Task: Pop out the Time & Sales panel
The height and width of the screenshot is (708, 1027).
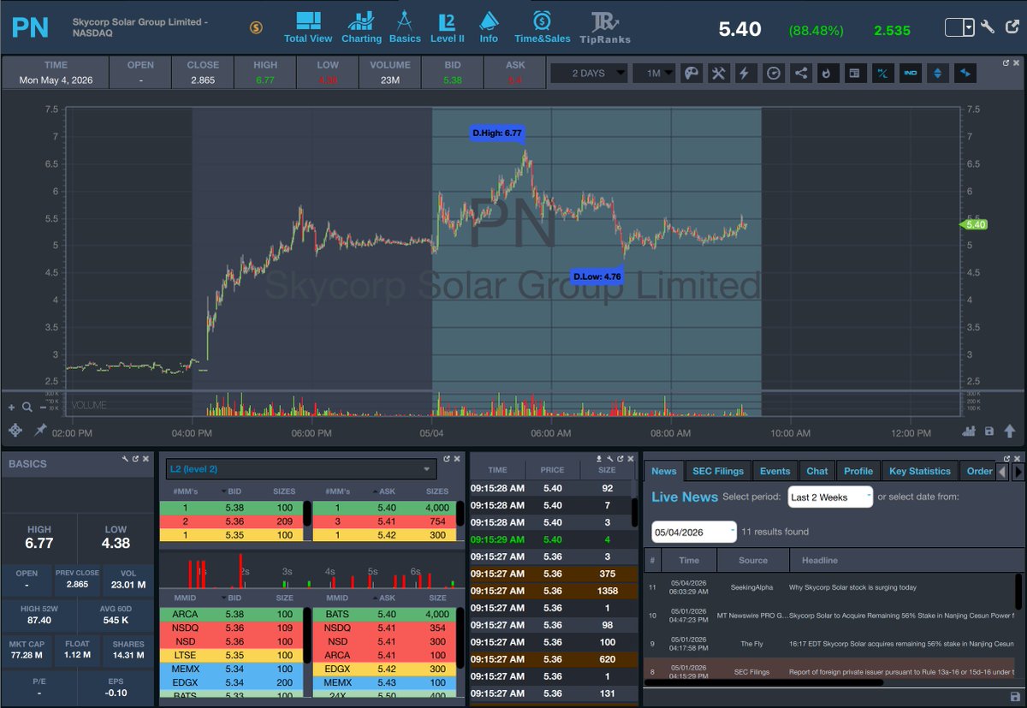Action: (620, 459)
